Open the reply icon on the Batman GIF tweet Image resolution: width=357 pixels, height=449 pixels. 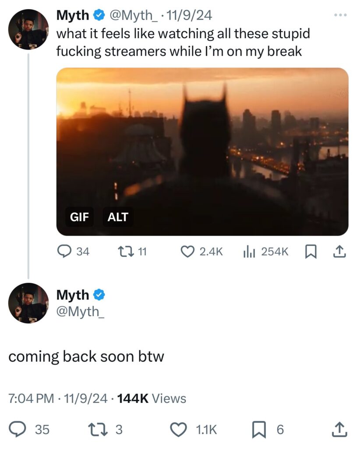(x=64, y=252)
